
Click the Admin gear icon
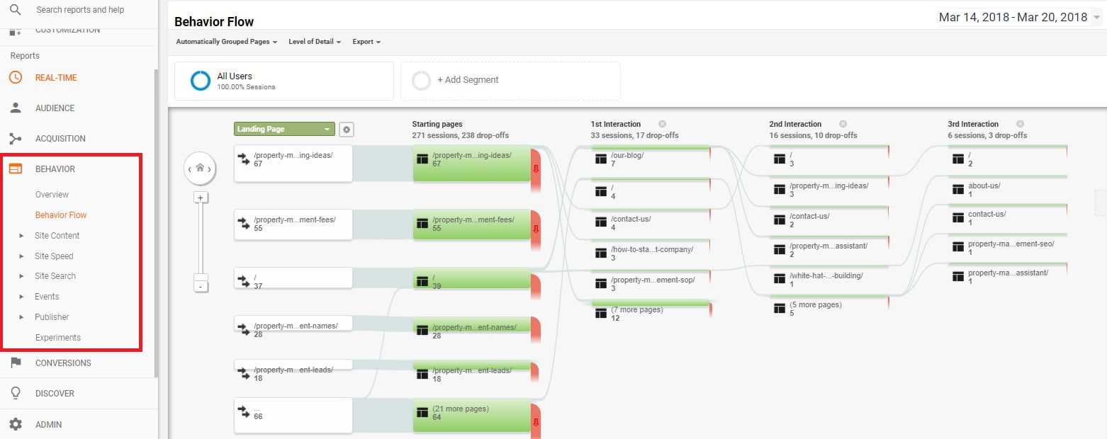click(15, 424)
